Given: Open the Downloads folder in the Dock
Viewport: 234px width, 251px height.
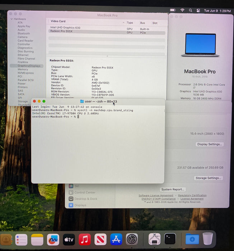Looking at the screenshot, I should tap(192, 239).
